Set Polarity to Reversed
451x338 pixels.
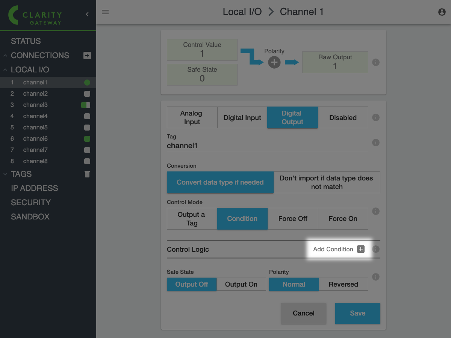click(343, 284)
